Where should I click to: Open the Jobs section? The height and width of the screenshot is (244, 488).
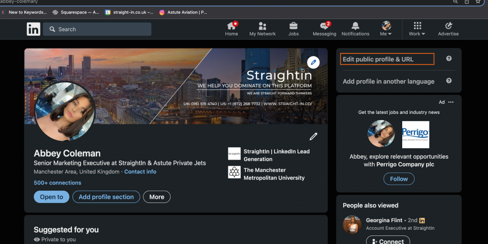(x=293, y=29)
